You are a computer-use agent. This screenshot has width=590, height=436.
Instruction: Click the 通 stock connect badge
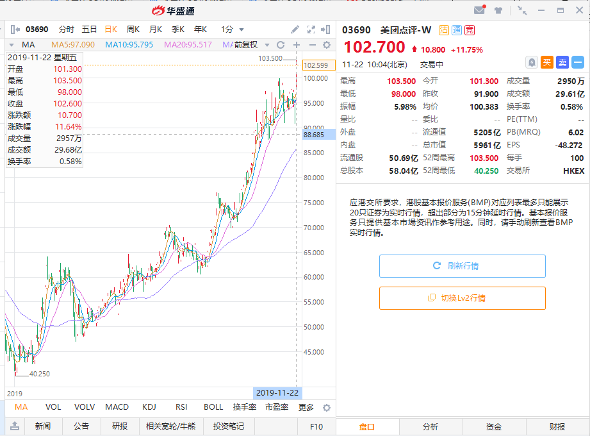[456, 30]
